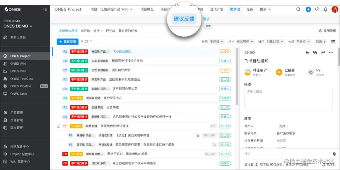The height and width of the screenshot is (170, 340).
Task: Click the hierarchy icon in the detail header
Action: coord(307,53)
